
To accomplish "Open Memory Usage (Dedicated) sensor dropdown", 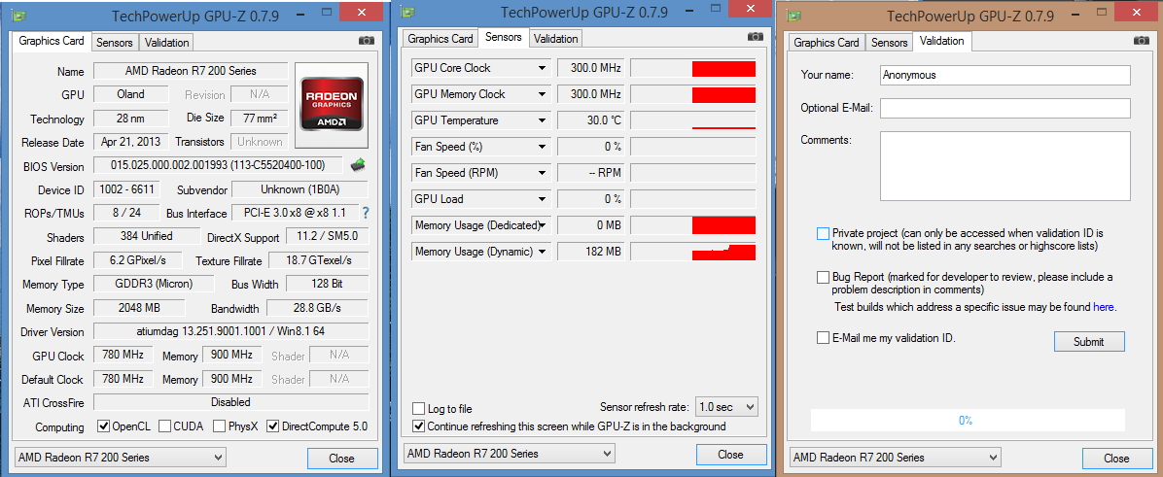I will [543, 225].
